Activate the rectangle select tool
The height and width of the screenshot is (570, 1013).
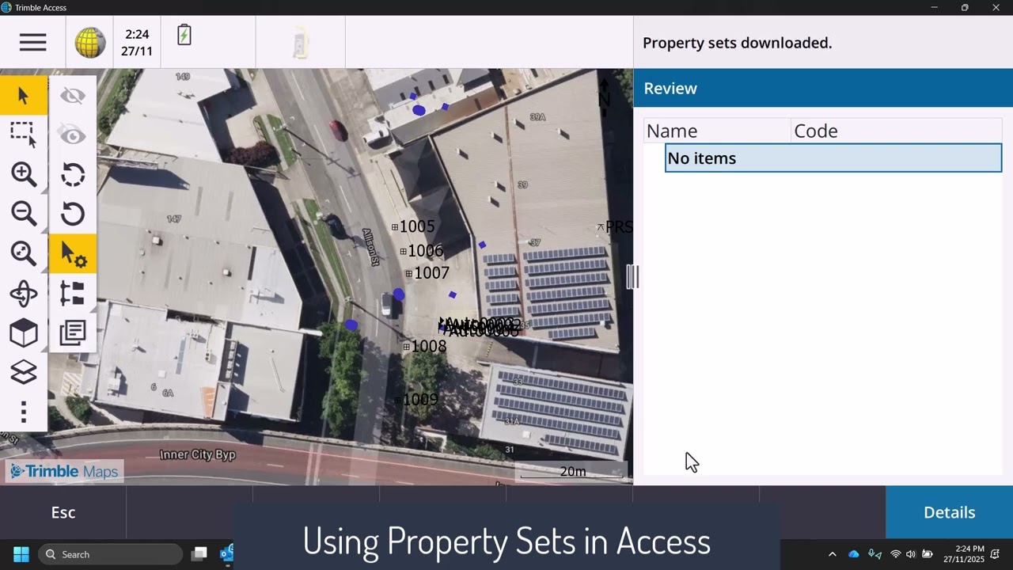point(24,135)
